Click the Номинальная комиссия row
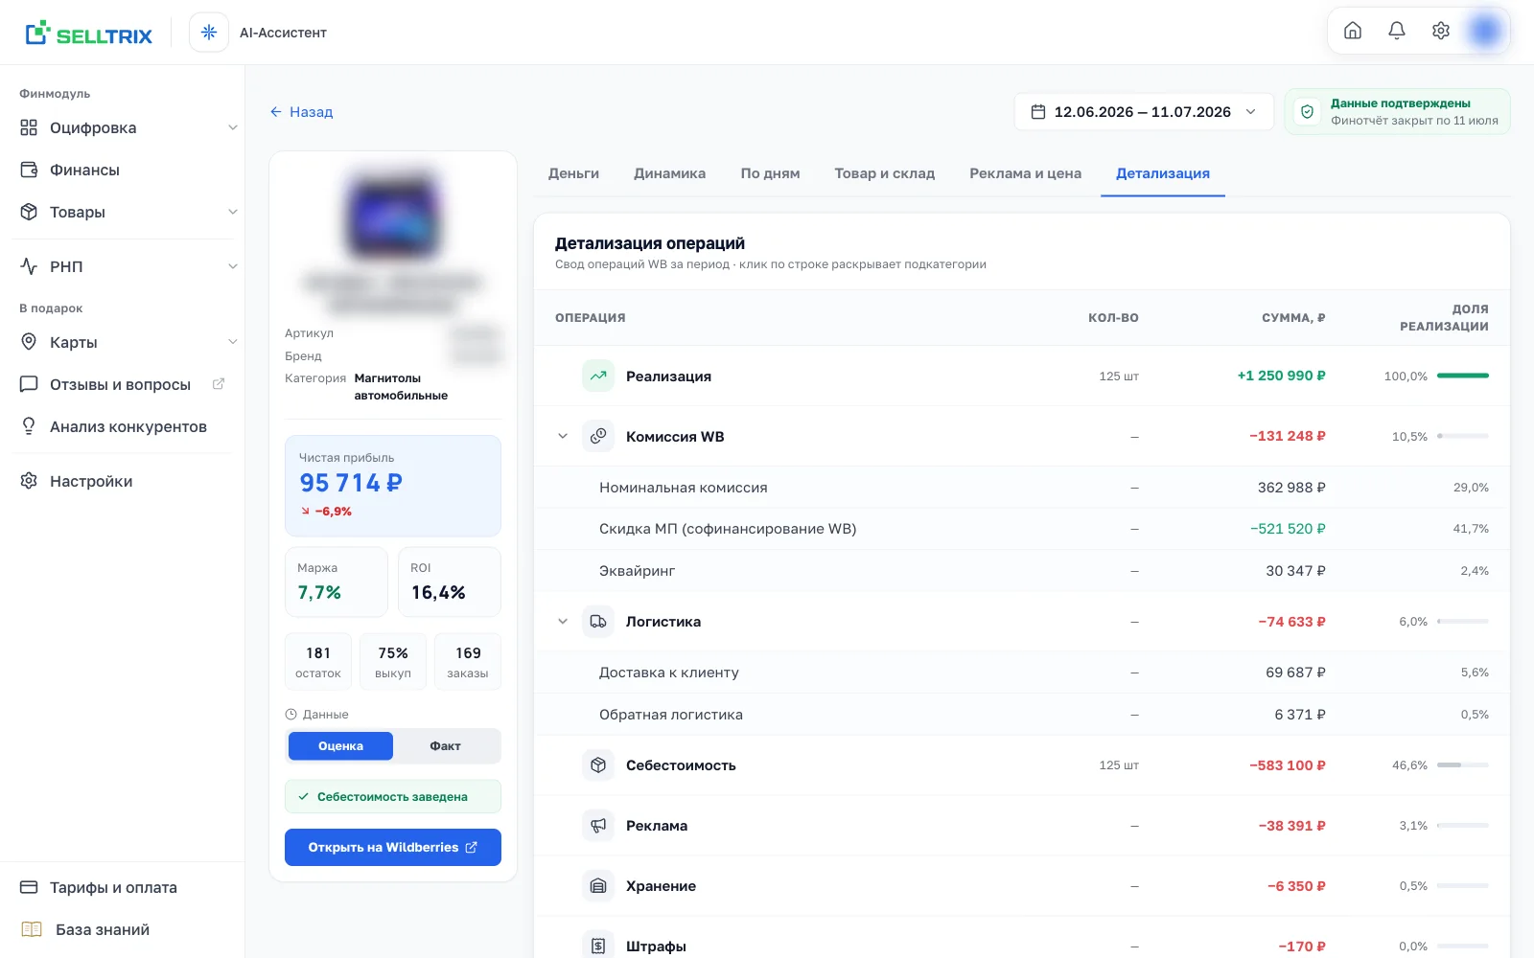The width and height of the screenshot is (1534, 958). pyautogui.click(x=1022, y=487)
